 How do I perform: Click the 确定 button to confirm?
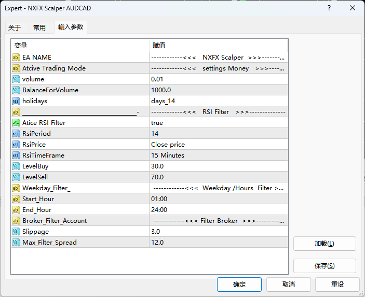(x=239, y=285)
